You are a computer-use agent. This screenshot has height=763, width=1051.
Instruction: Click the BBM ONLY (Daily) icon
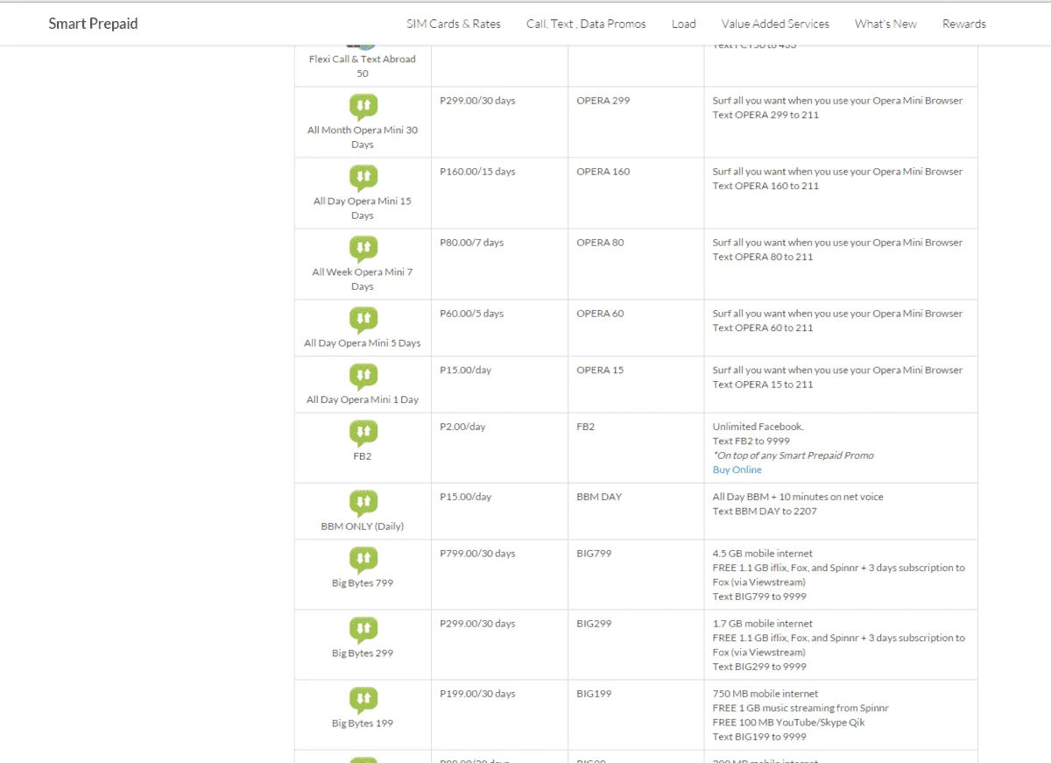pos(363,504)
